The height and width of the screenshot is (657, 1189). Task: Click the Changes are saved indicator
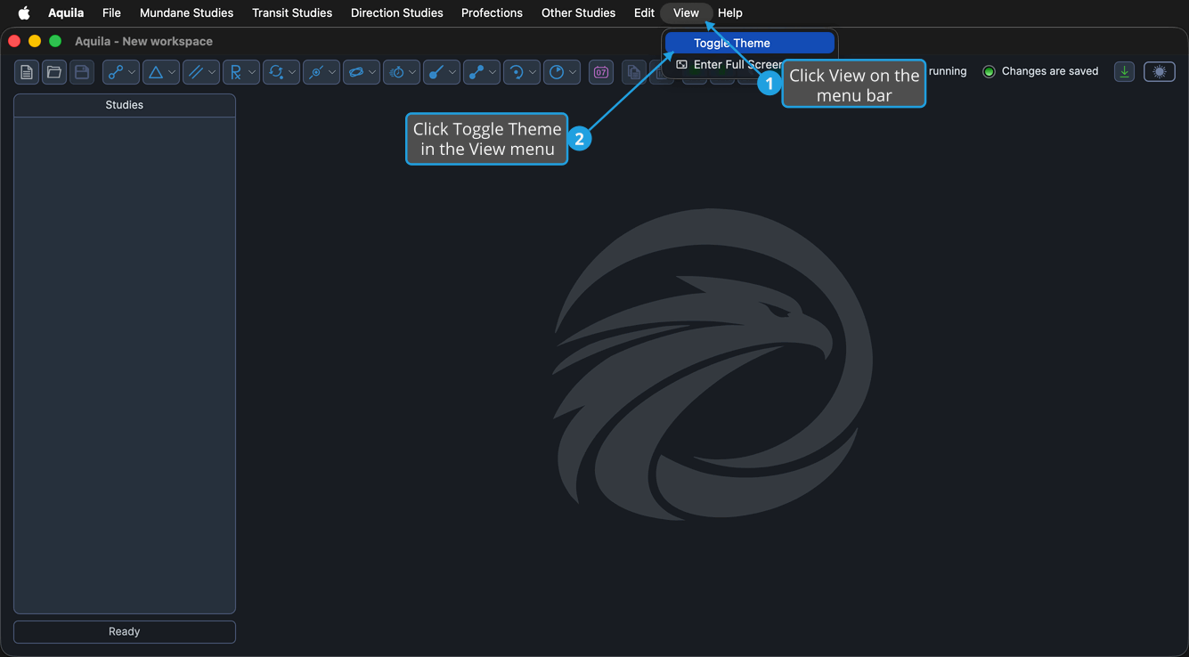point(1040,71)
